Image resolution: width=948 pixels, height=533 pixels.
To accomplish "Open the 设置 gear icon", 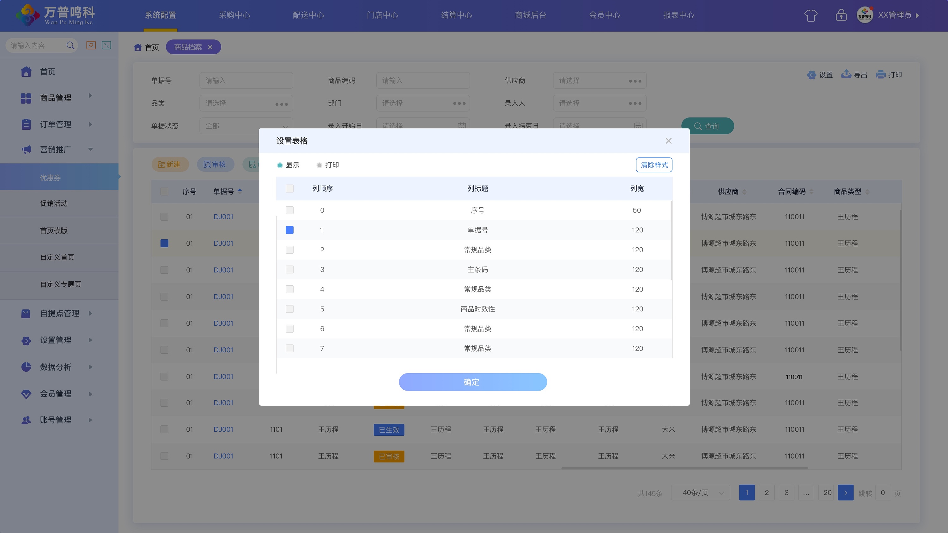I will tap(811, 75).
